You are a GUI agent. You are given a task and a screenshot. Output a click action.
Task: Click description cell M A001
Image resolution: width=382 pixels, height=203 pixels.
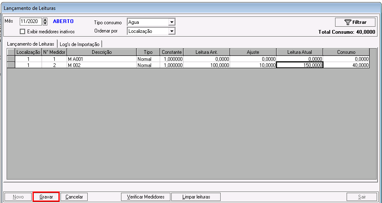[102, 59]
